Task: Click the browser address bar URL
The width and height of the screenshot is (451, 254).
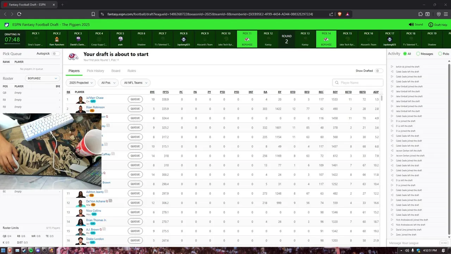Action: tap(210, 14)
